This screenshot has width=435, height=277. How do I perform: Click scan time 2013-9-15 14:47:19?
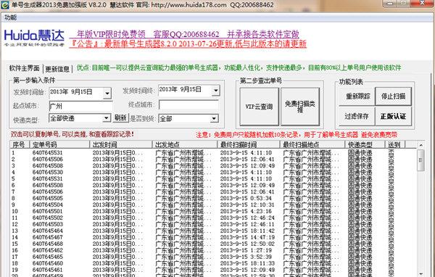click(247, 237)
